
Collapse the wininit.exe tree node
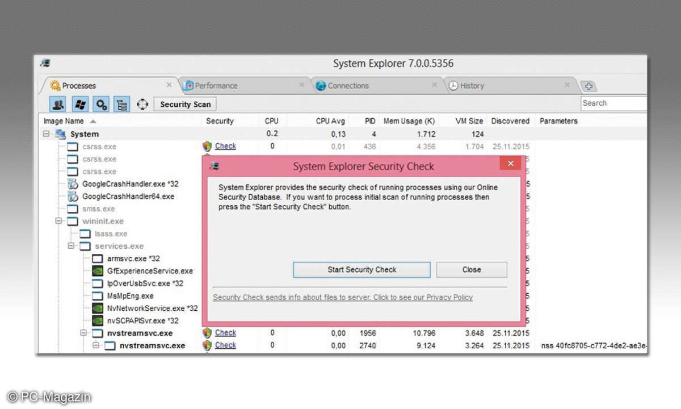(58, 221)
